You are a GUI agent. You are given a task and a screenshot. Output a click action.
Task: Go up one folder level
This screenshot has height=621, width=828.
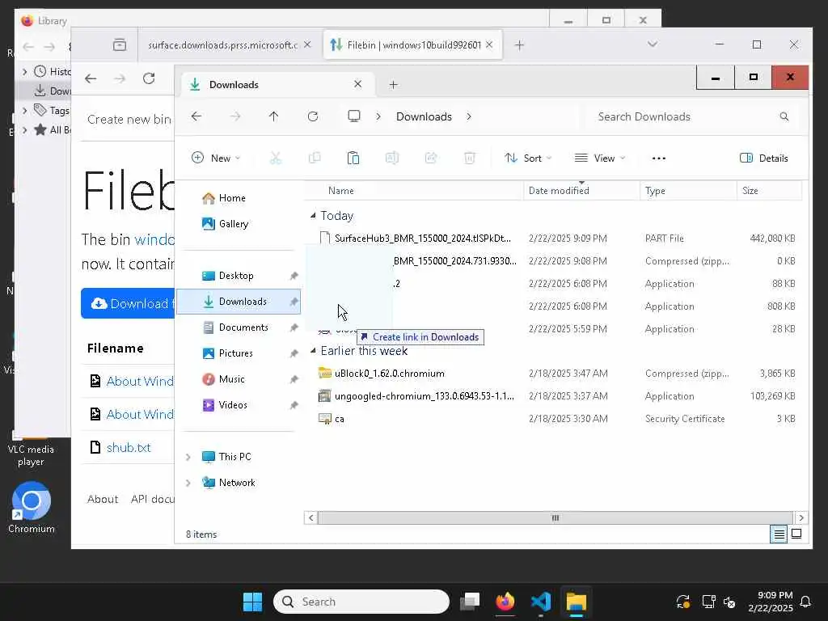pos(273,116)
